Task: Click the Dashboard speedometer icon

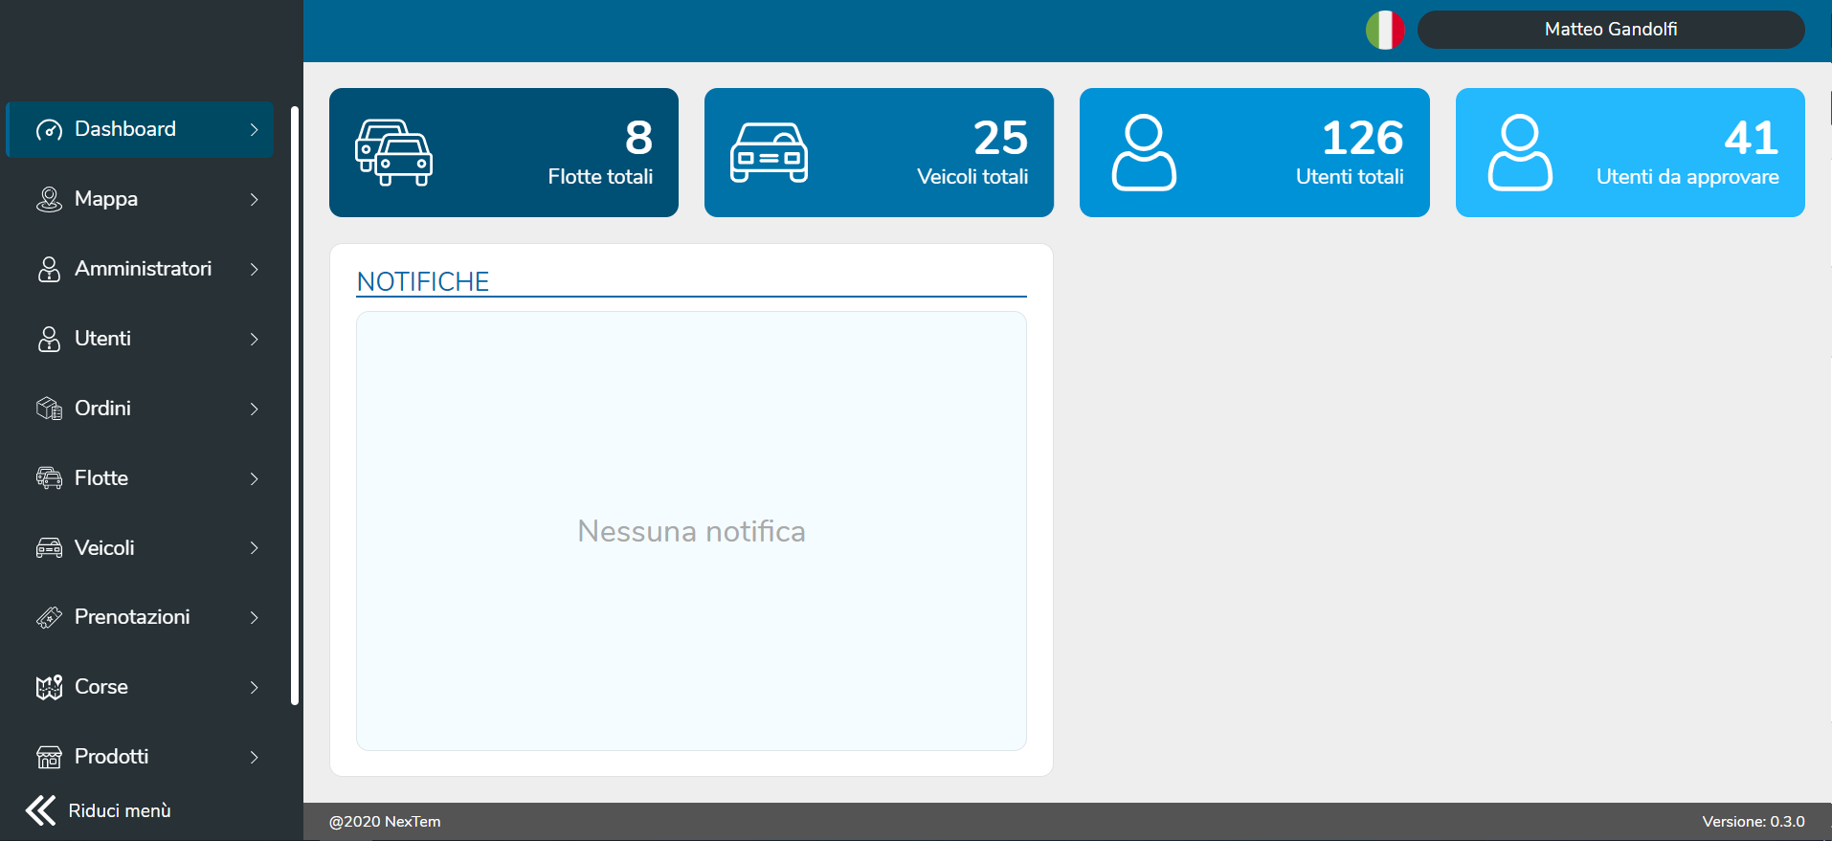Action: click(x=49, y=130)
